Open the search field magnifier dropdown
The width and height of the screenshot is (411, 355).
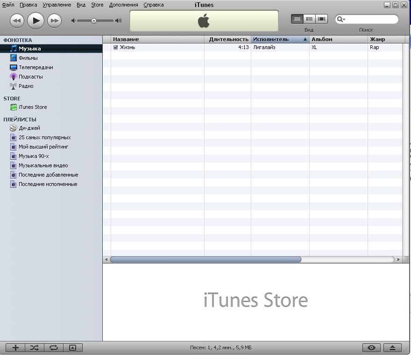(341, 19)
